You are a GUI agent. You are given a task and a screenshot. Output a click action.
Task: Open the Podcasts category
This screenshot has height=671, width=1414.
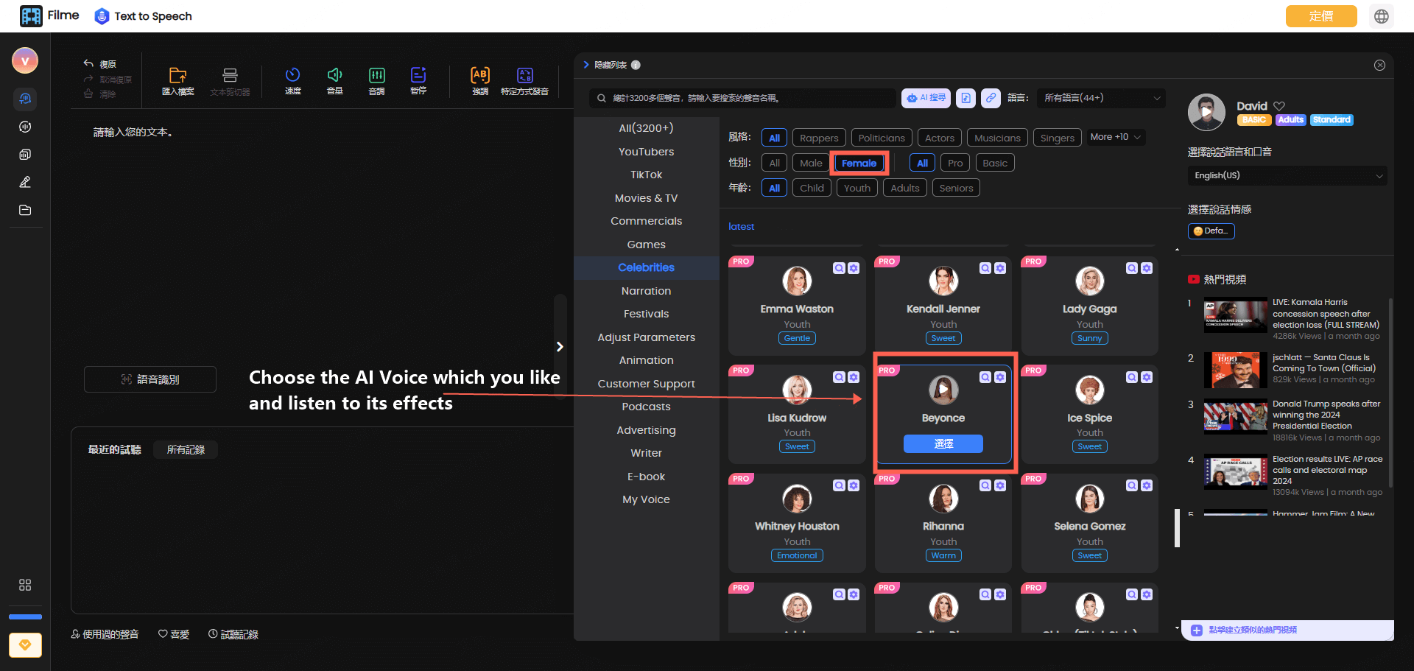coord(646,407)
